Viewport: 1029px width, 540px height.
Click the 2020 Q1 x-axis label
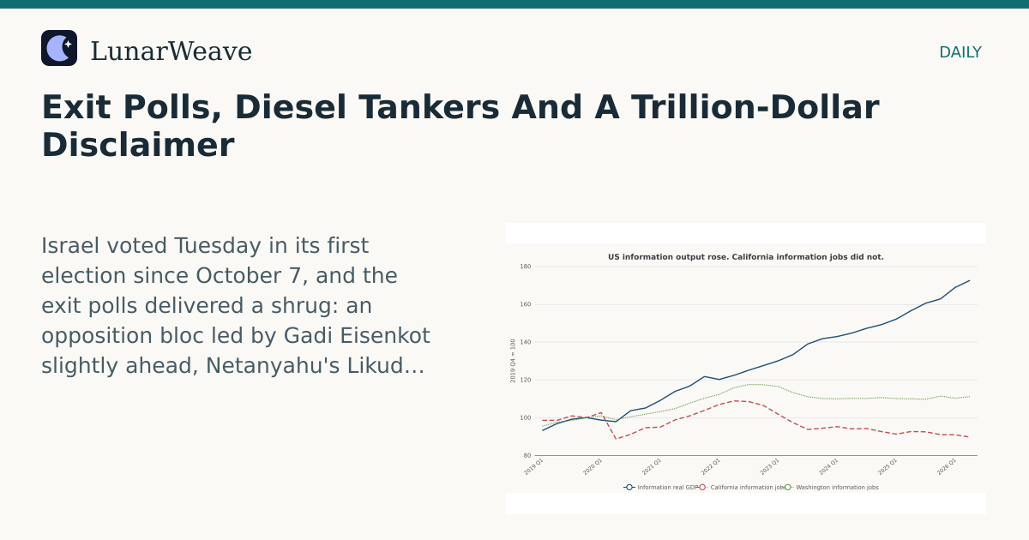tap(593, 466)
